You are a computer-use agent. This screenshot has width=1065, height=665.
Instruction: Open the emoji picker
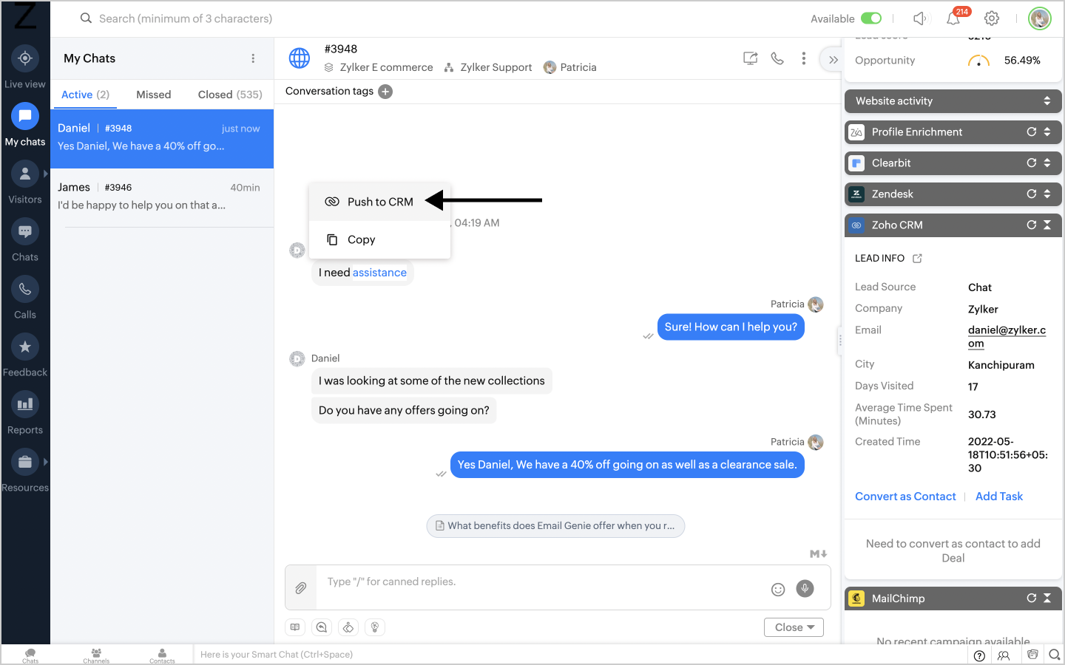(x=778, y=589)
